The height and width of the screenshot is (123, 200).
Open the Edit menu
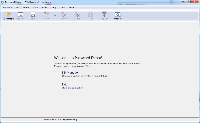click(x=17, y=8)
